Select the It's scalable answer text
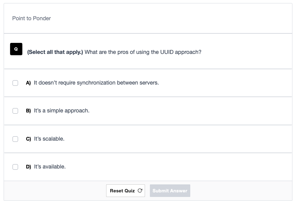297x204 pixels. [49, 139]
